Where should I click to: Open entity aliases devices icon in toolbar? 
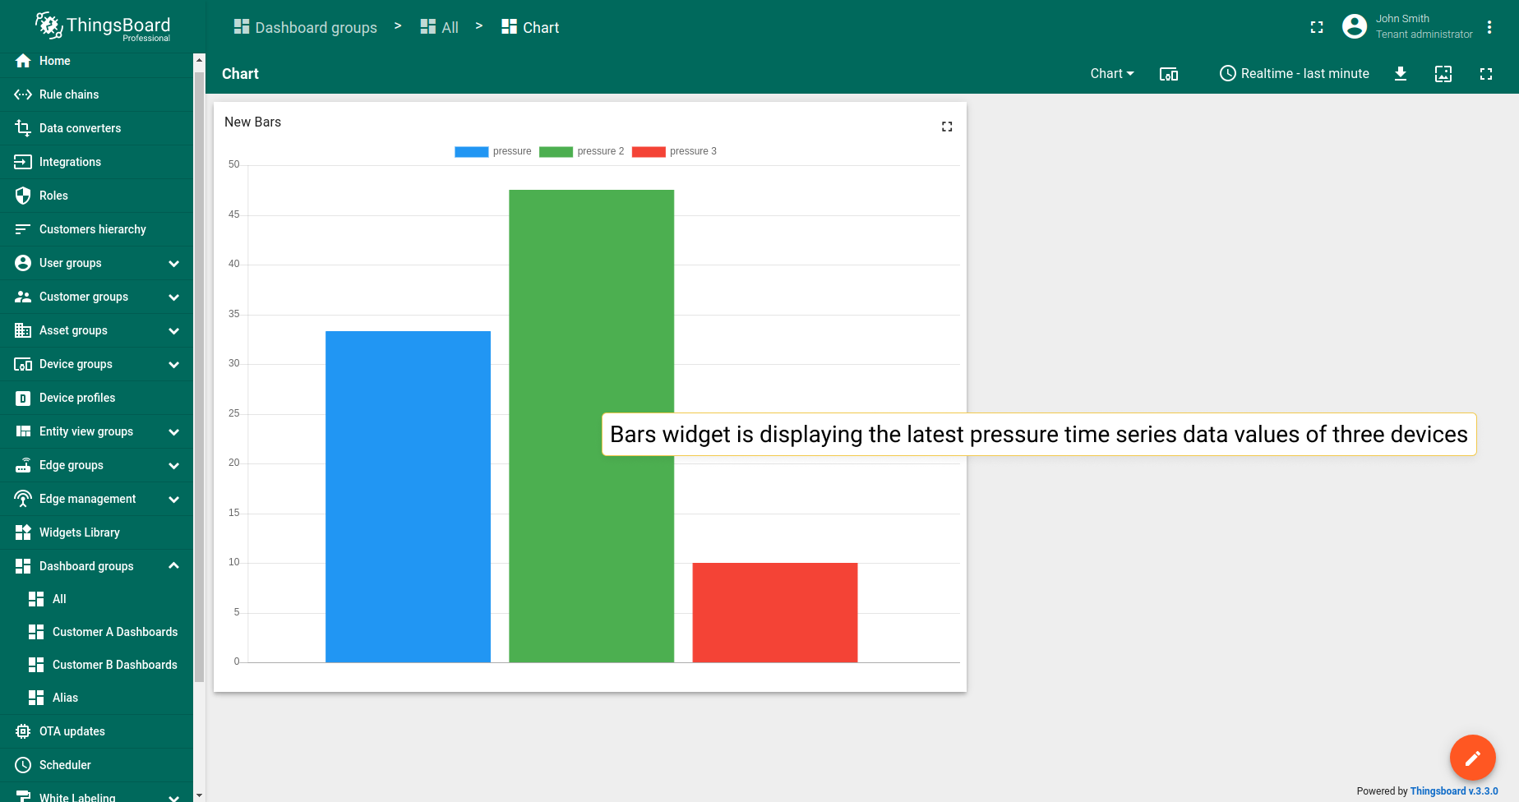pos(1169,74)
